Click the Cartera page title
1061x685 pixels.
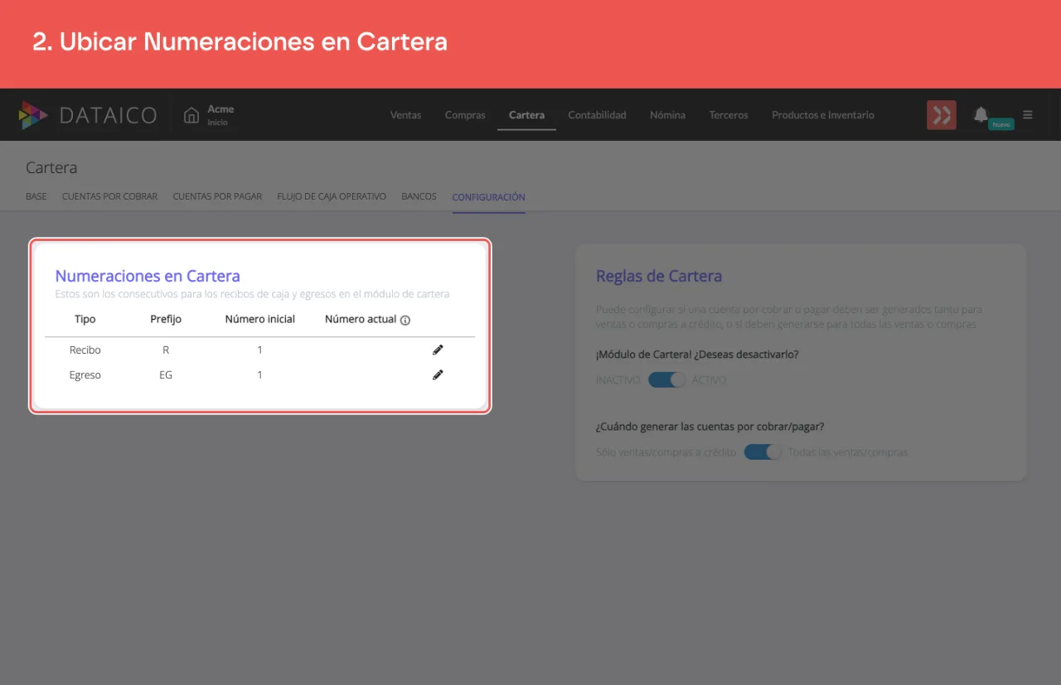(51, 167)
